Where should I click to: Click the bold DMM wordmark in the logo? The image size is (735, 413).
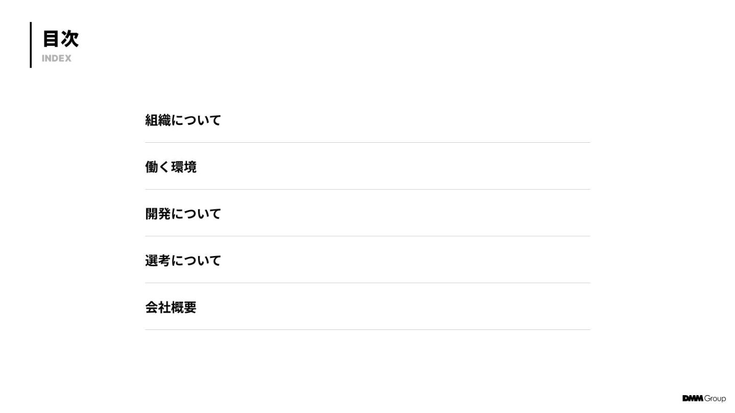[692, 398]
